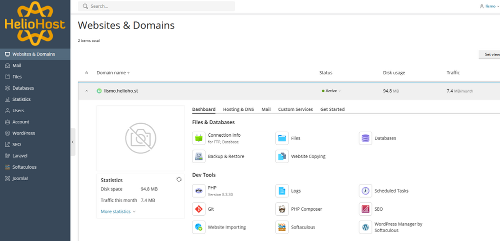The width and height of the screenshot is (500, 241).
Task: Expand the More statistics dropdown
Action: click(x=118, y=212)
